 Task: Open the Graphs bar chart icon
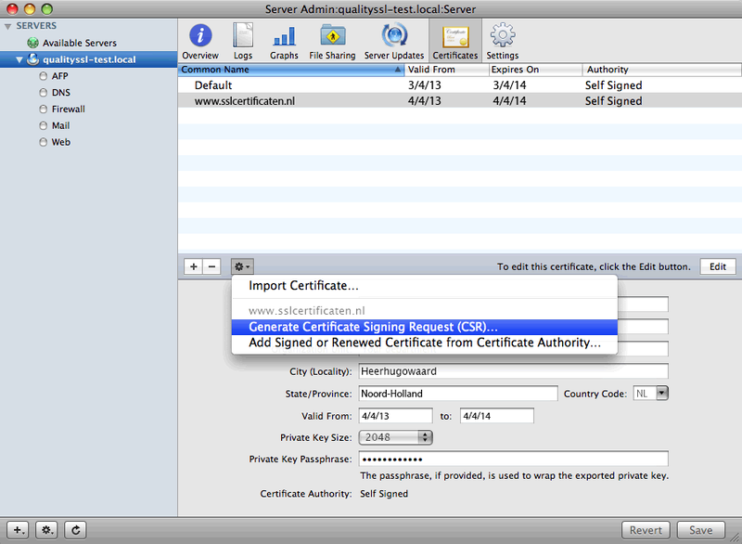point(285,36)
